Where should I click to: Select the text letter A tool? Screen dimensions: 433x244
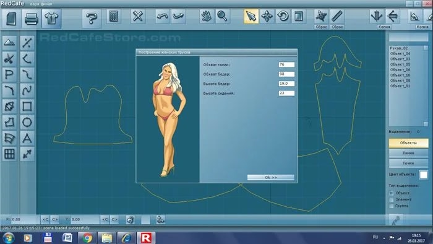pyautogui.click(x=27, y=138)
